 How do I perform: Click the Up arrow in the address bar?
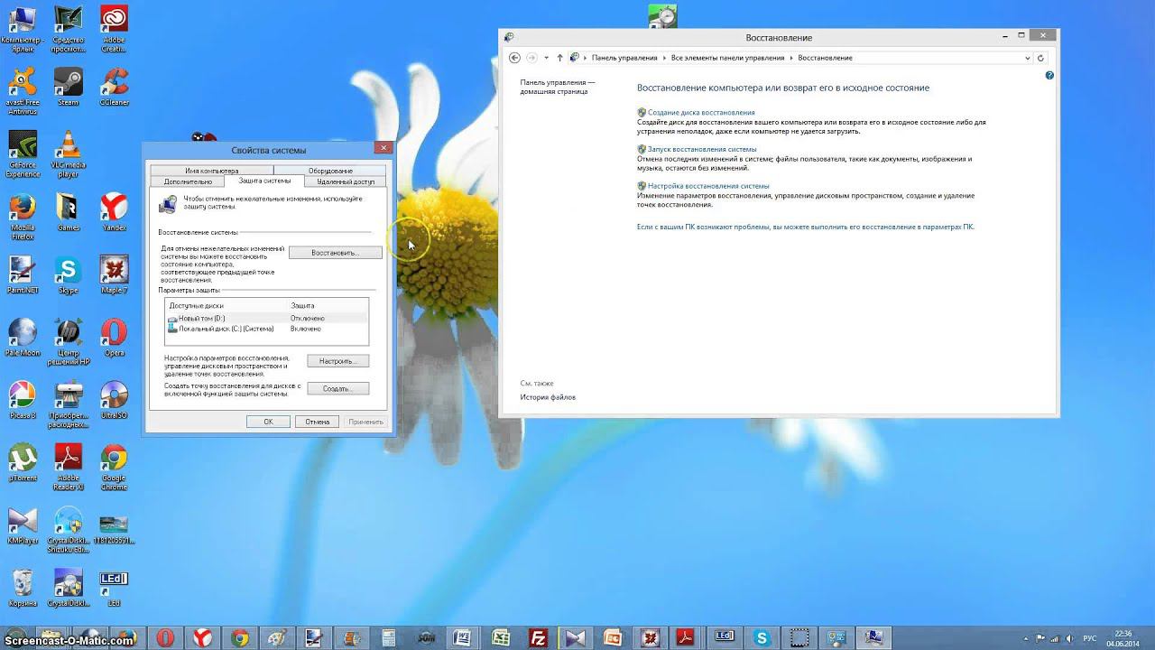click(559, 58)
